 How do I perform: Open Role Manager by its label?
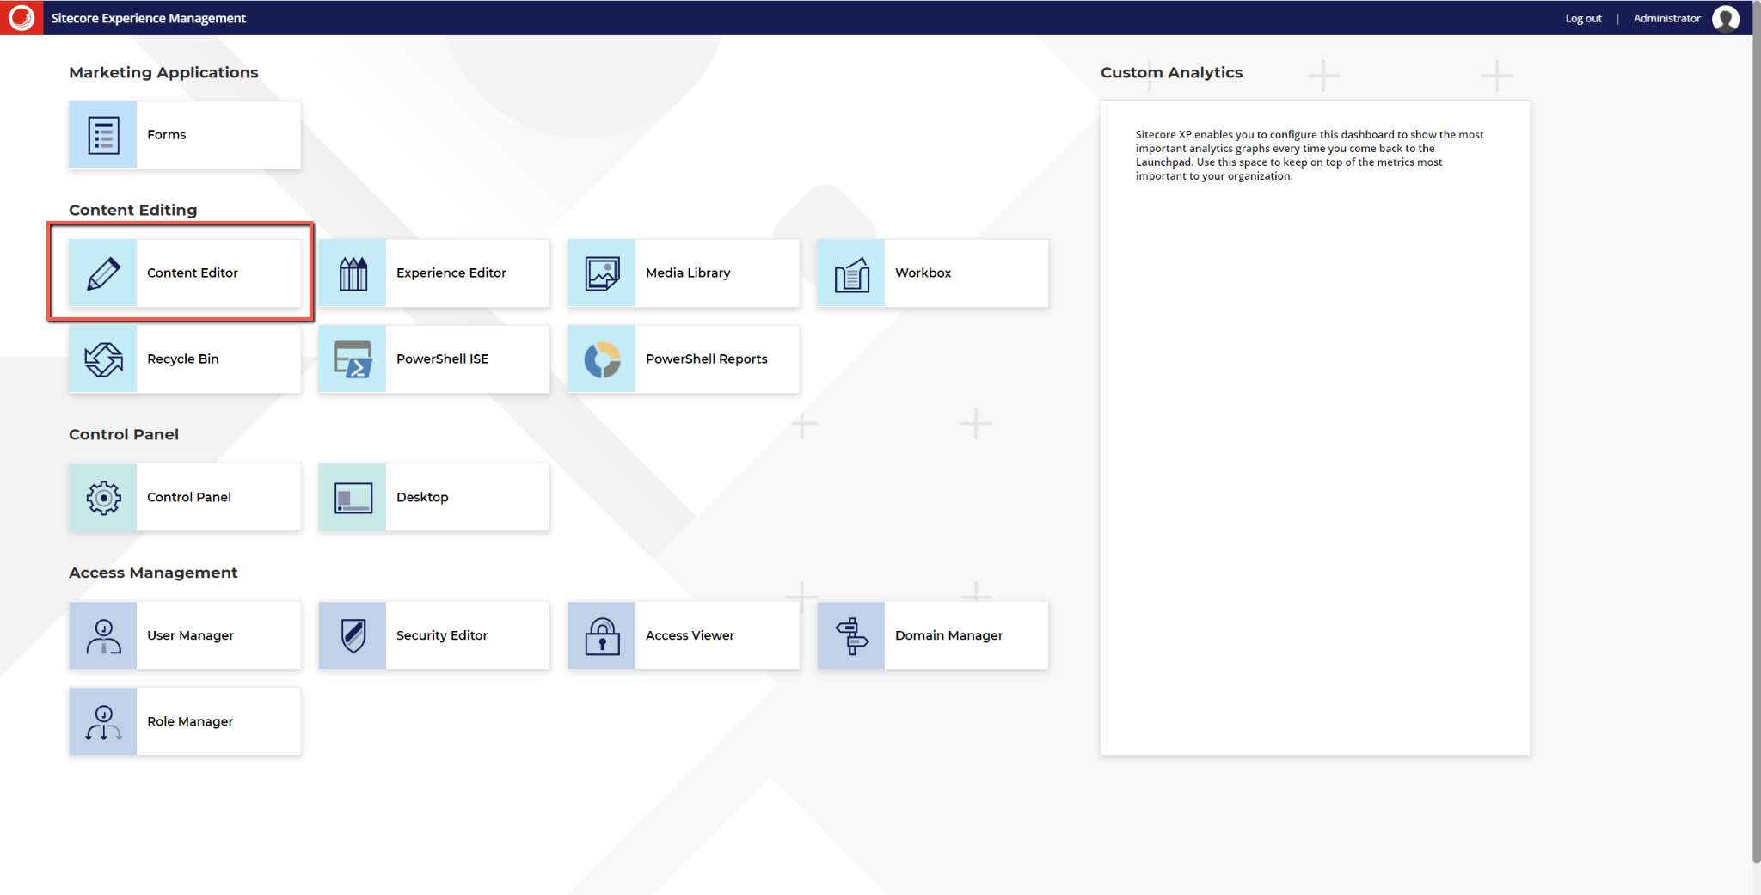189,722
